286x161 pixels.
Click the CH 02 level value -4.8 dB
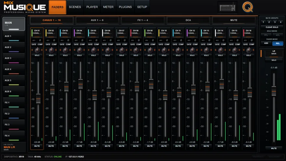tap(51, 142)
